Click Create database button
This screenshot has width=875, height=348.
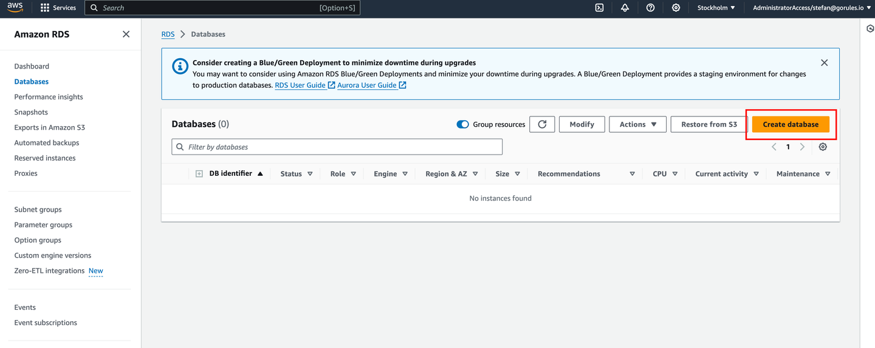pyautogui.click(x=791, y=124)
